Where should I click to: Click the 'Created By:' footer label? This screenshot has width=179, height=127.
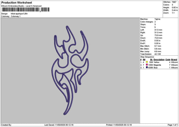[6, 125]
